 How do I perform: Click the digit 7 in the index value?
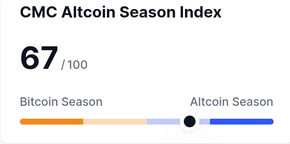49,58
